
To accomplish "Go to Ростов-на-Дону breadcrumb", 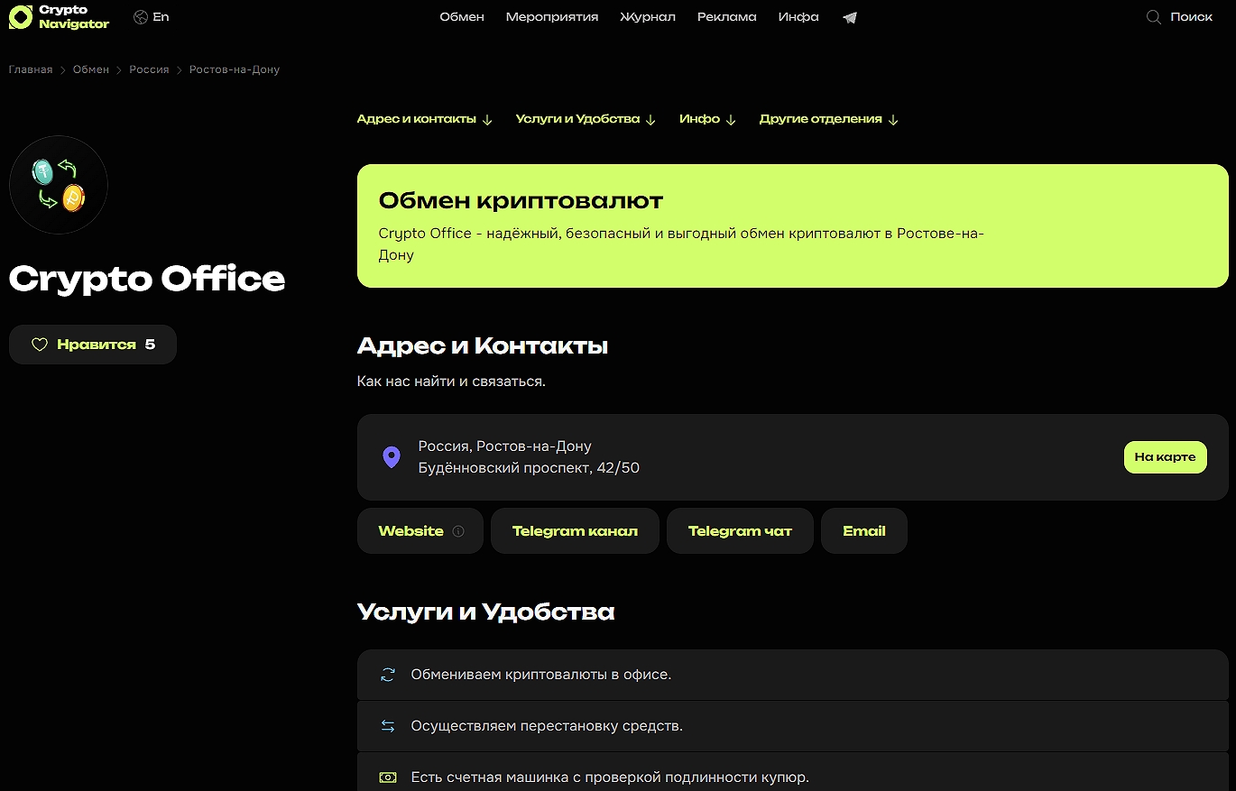I will (x=235, y=69).
